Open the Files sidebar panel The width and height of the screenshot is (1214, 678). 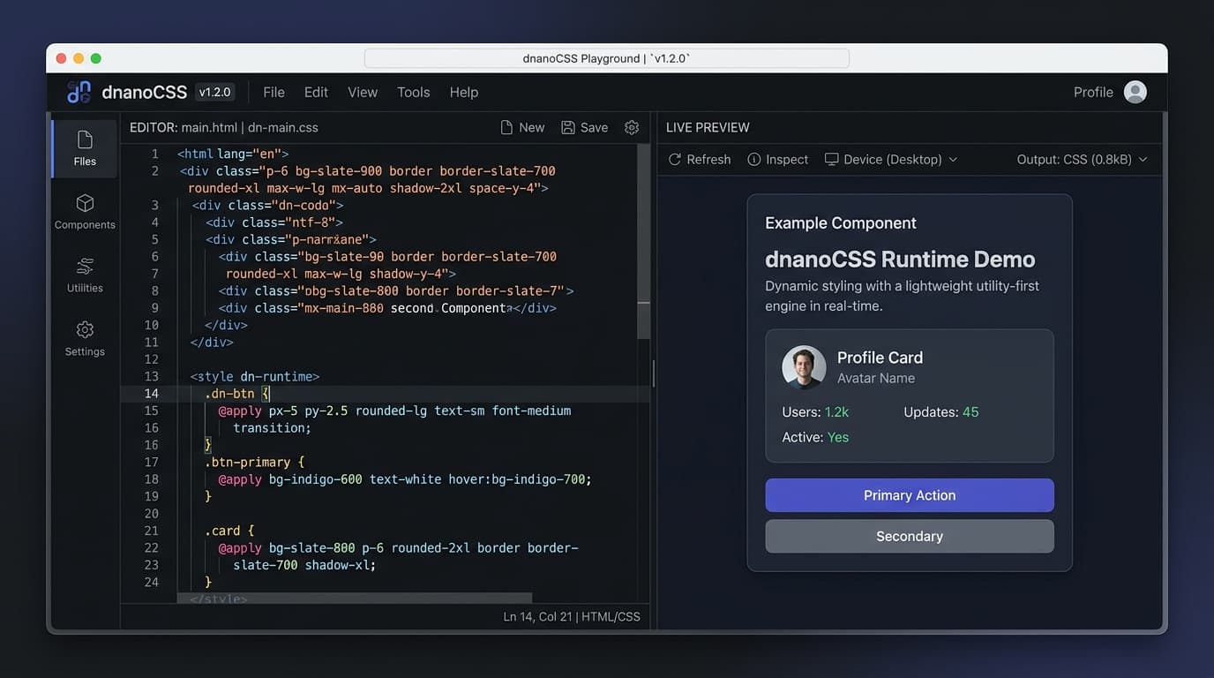pyautogui.click(x=85, y=148)
